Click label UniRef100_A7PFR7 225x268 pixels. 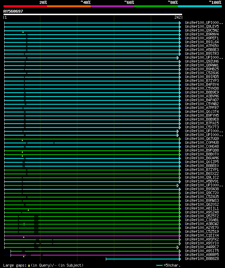point(202,108)
